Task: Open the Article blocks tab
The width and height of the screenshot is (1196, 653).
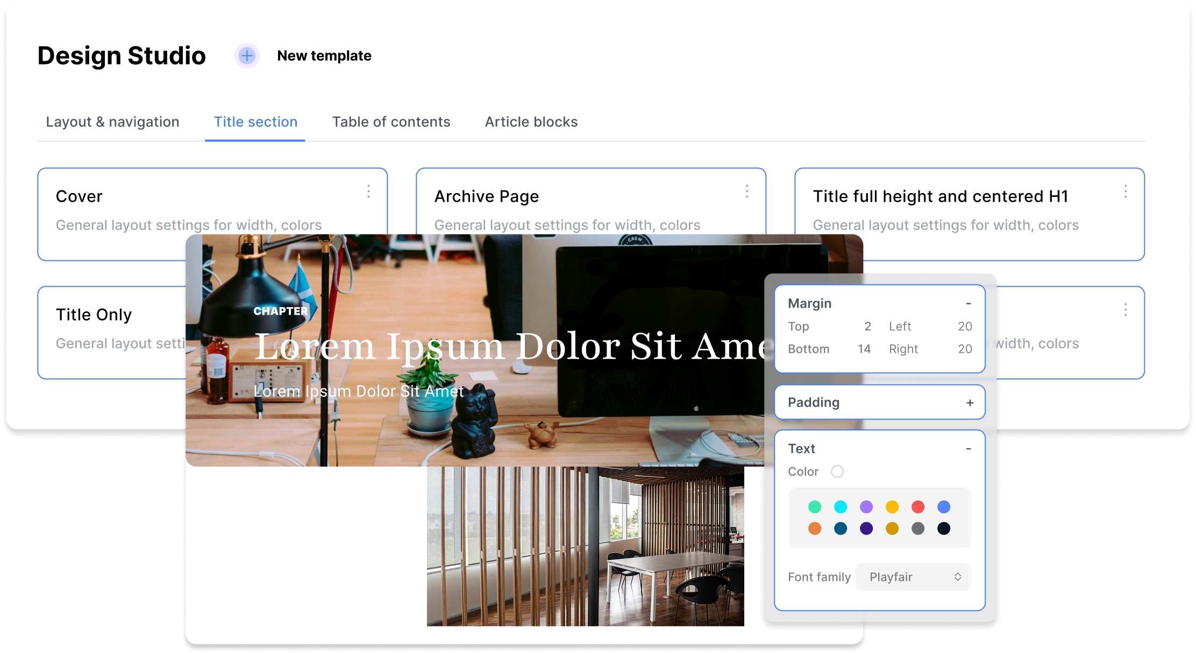Action: click(531, 122)
